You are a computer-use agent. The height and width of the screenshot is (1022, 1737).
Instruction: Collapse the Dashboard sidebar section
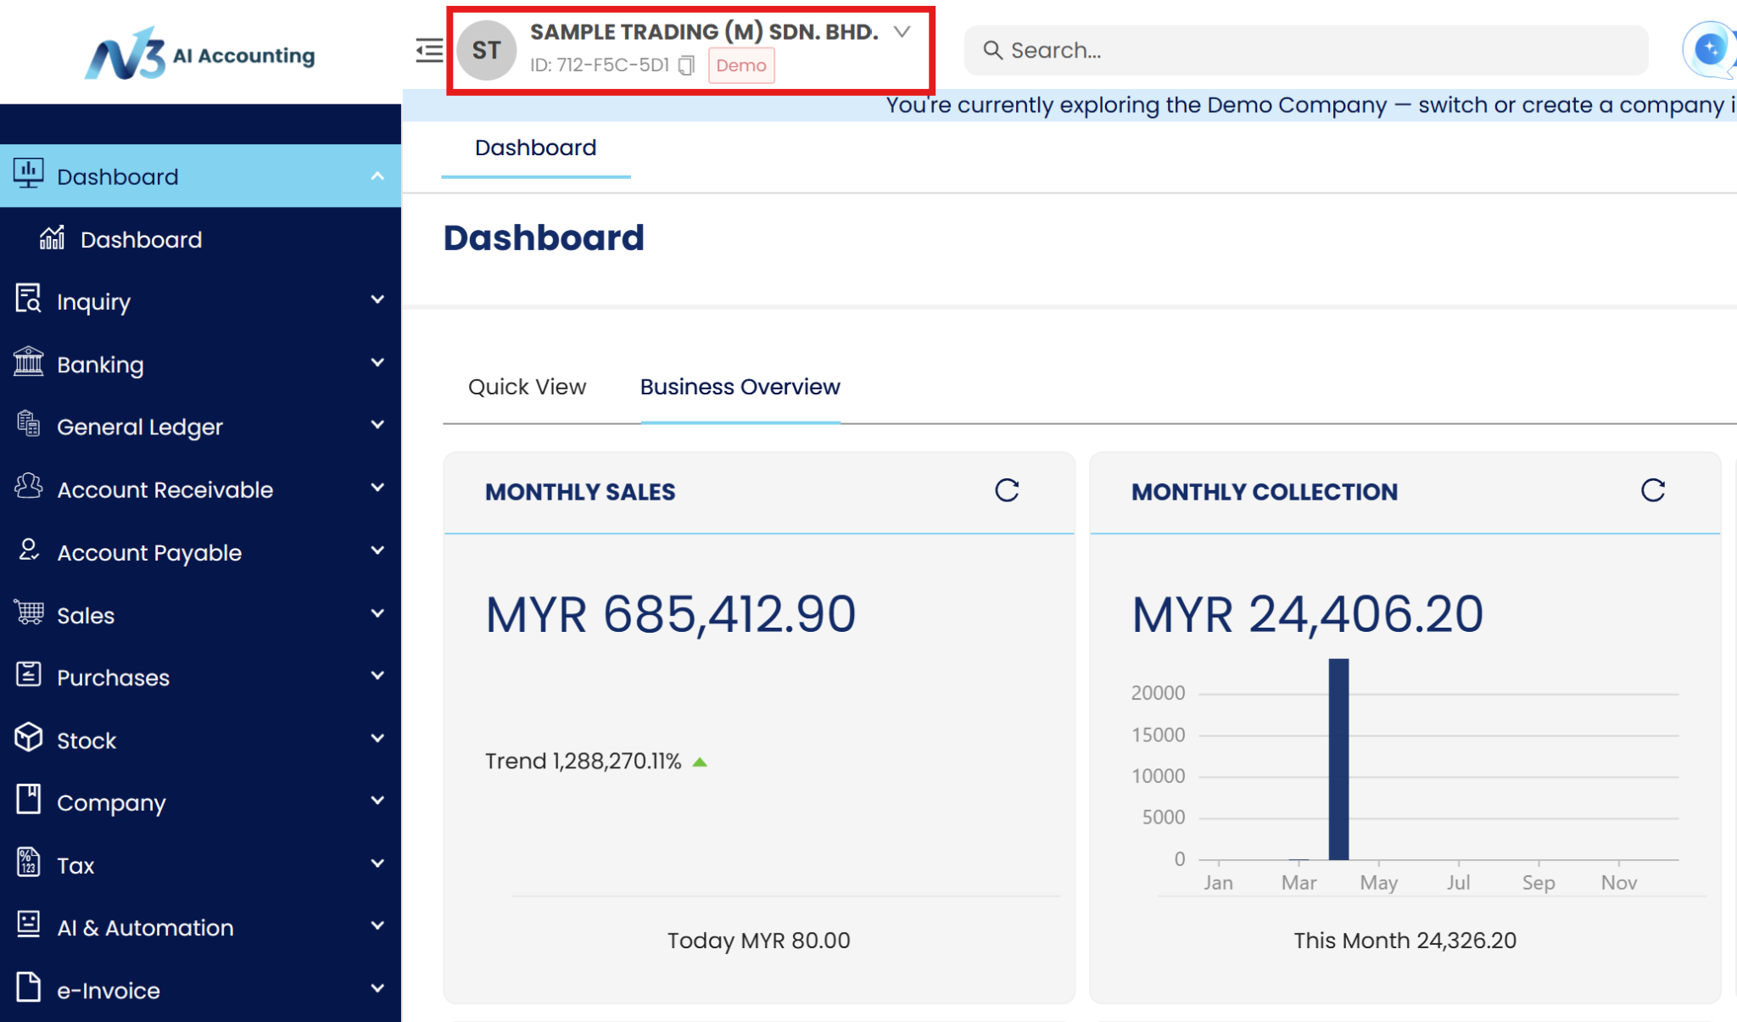coord(377,176)
